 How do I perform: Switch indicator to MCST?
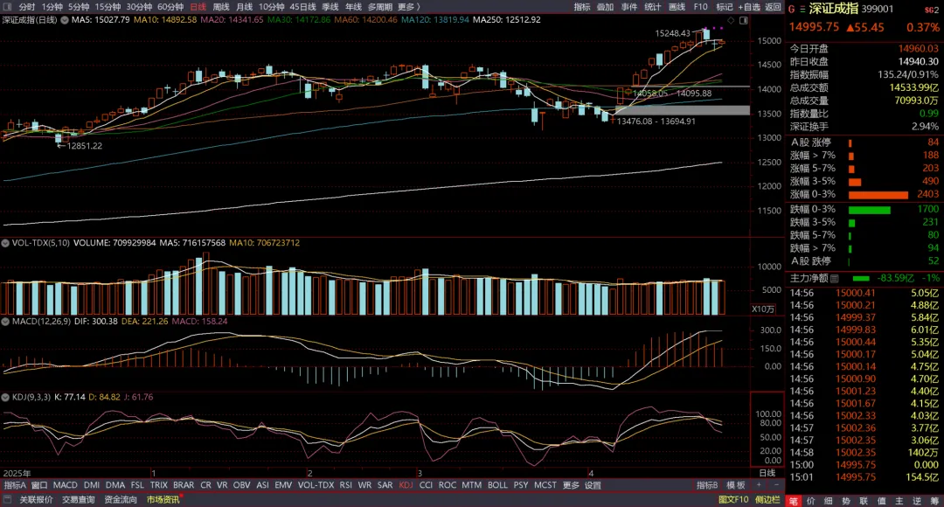pyautogui.click(x=545, y=485)
